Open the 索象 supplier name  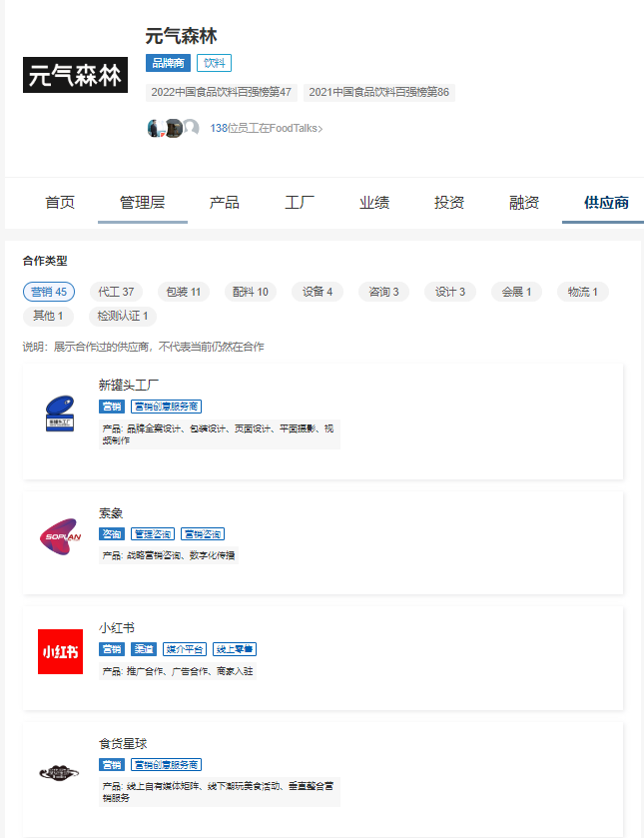click(x=111, y=513)
